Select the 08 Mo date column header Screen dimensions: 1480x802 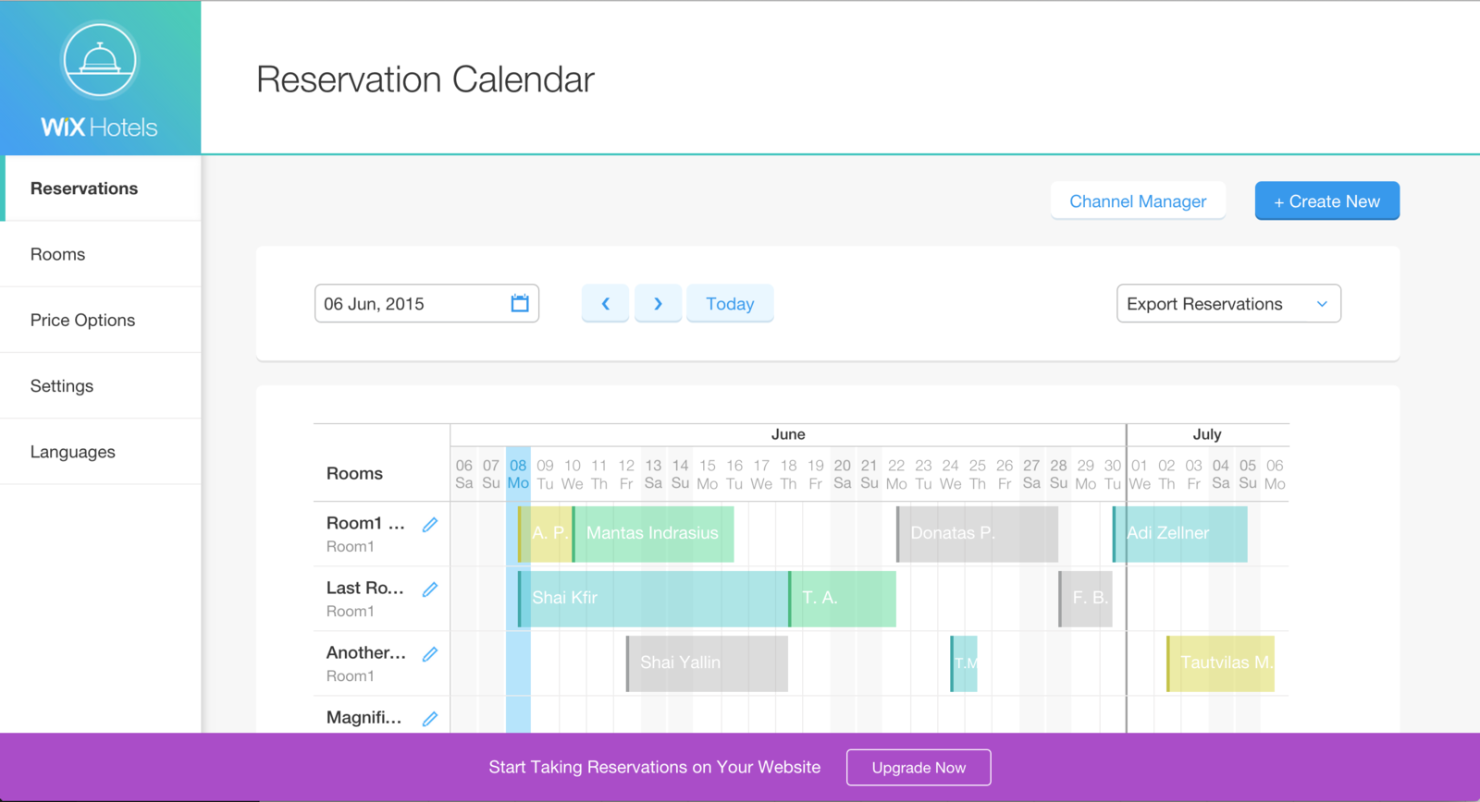[518, 474]
